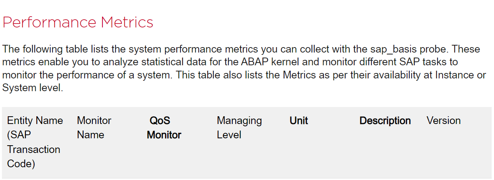
Task: Click the Managing Level column header
Action: (239, 127)
